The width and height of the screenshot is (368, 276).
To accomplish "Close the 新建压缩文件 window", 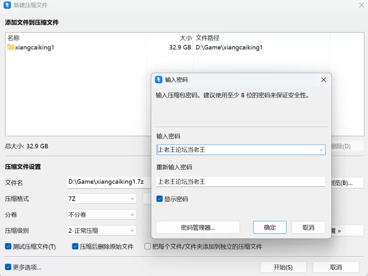I will click(362, 5).
